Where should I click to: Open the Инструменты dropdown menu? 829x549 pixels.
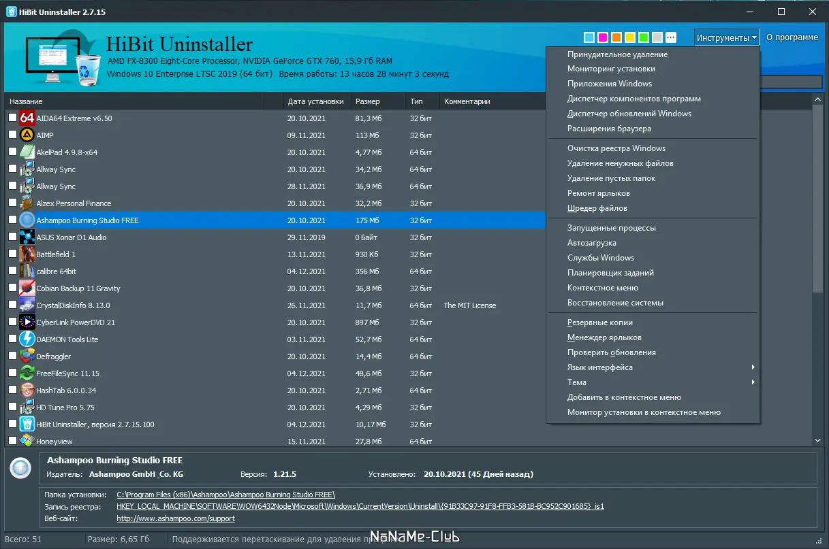click(727, 37)
